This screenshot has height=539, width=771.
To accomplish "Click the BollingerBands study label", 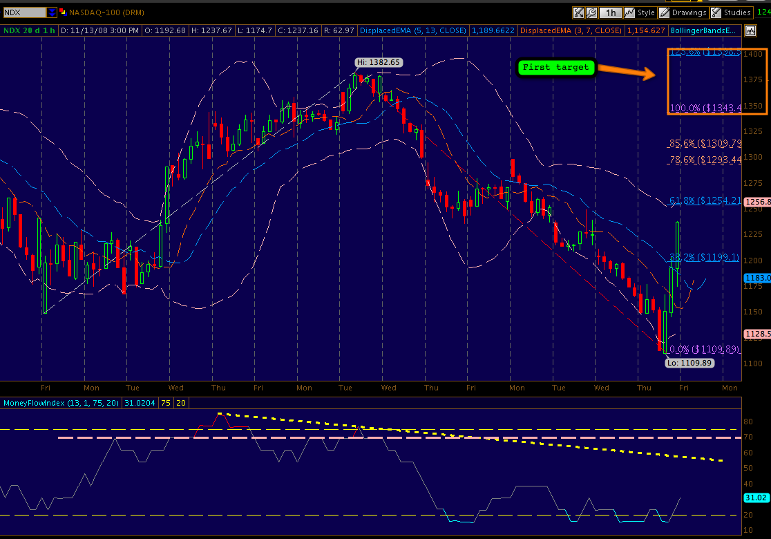I will point(706,30).
